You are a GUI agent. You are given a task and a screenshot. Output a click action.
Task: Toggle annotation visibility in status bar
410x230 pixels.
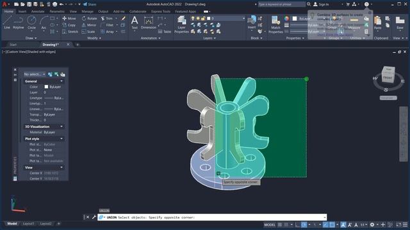pyautogui.click(x=343, y=224)
